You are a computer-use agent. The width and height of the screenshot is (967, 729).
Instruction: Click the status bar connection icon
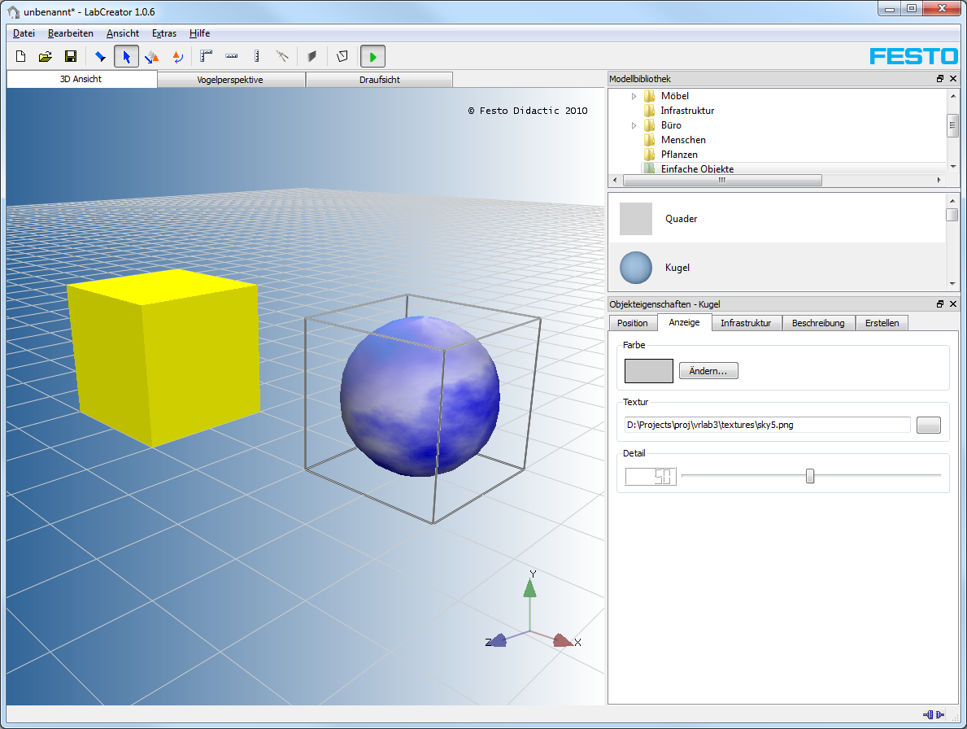933,714
